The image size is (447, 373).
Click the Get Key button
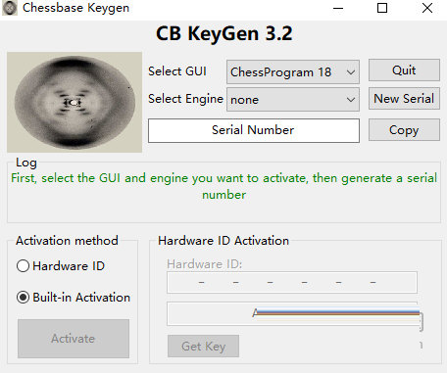pyautogui.click(x=203, y=346)
